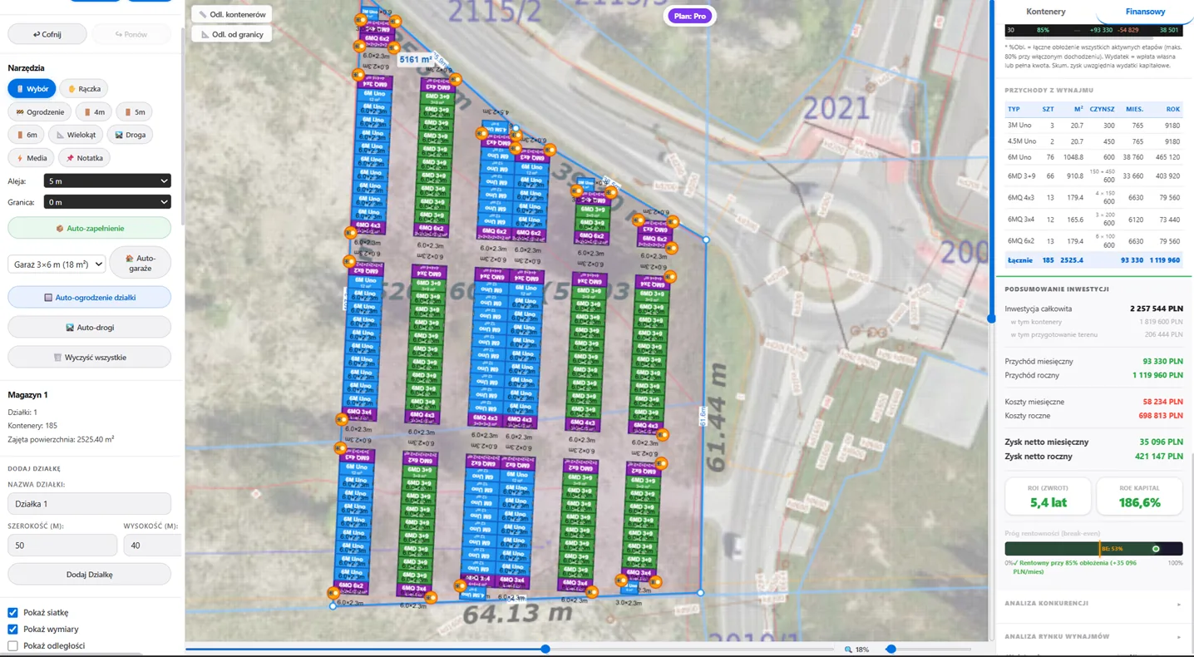The width and height of the screenshot is (1194, 657).
Task: Enable the Pokaż odległości checkbox
Action: pos(12,646)
